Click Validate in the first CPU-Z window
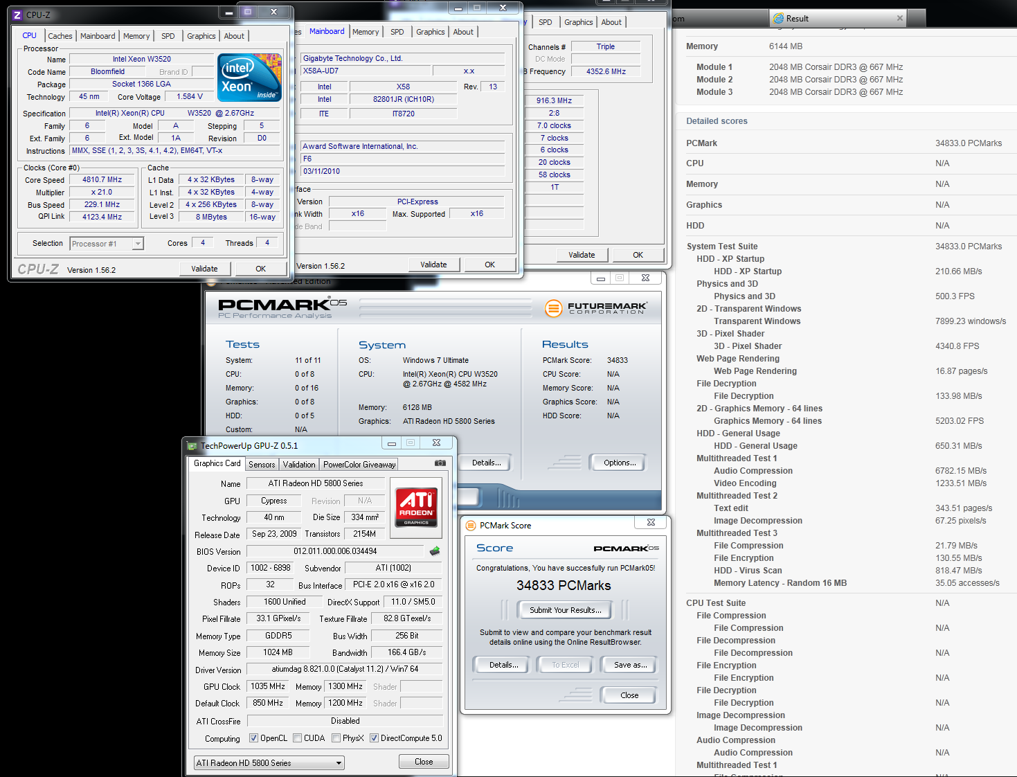The image size is (1017, 777). [204, 269]
